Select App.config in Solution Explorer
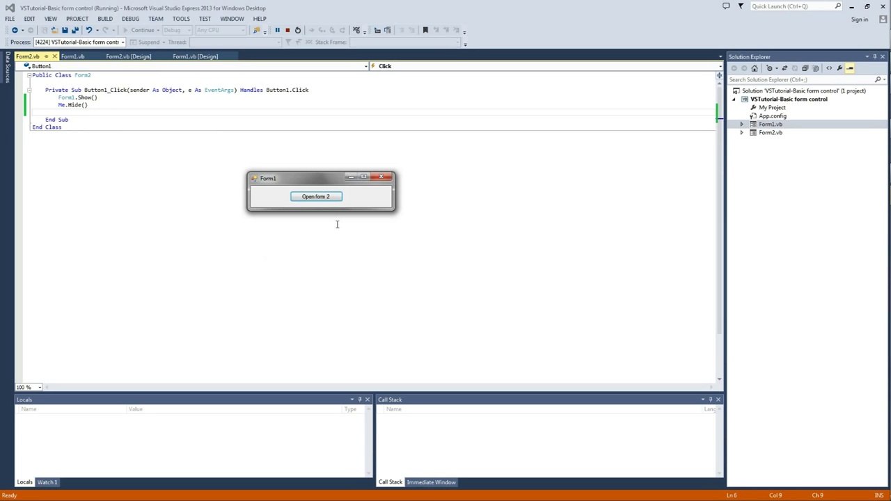 773,116
